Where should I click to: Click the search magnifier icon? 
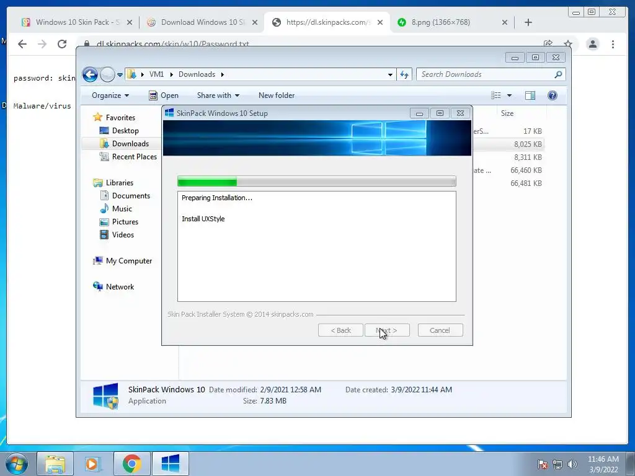559,74
